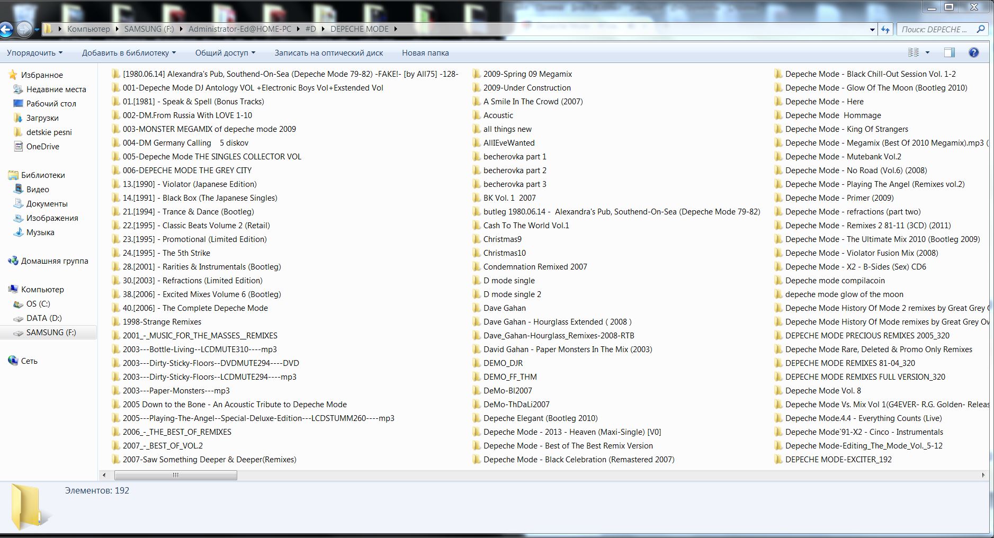Select folder 002-DM.From Russia With LOVE 1-10
This screenshot has width=994, height=538.
tap(187, 115)
